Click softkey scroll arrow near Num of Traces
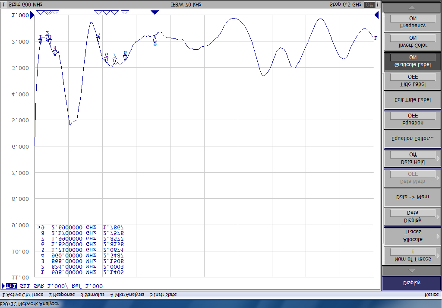Viewport: 442px width, 308px height. coord(411,270)
